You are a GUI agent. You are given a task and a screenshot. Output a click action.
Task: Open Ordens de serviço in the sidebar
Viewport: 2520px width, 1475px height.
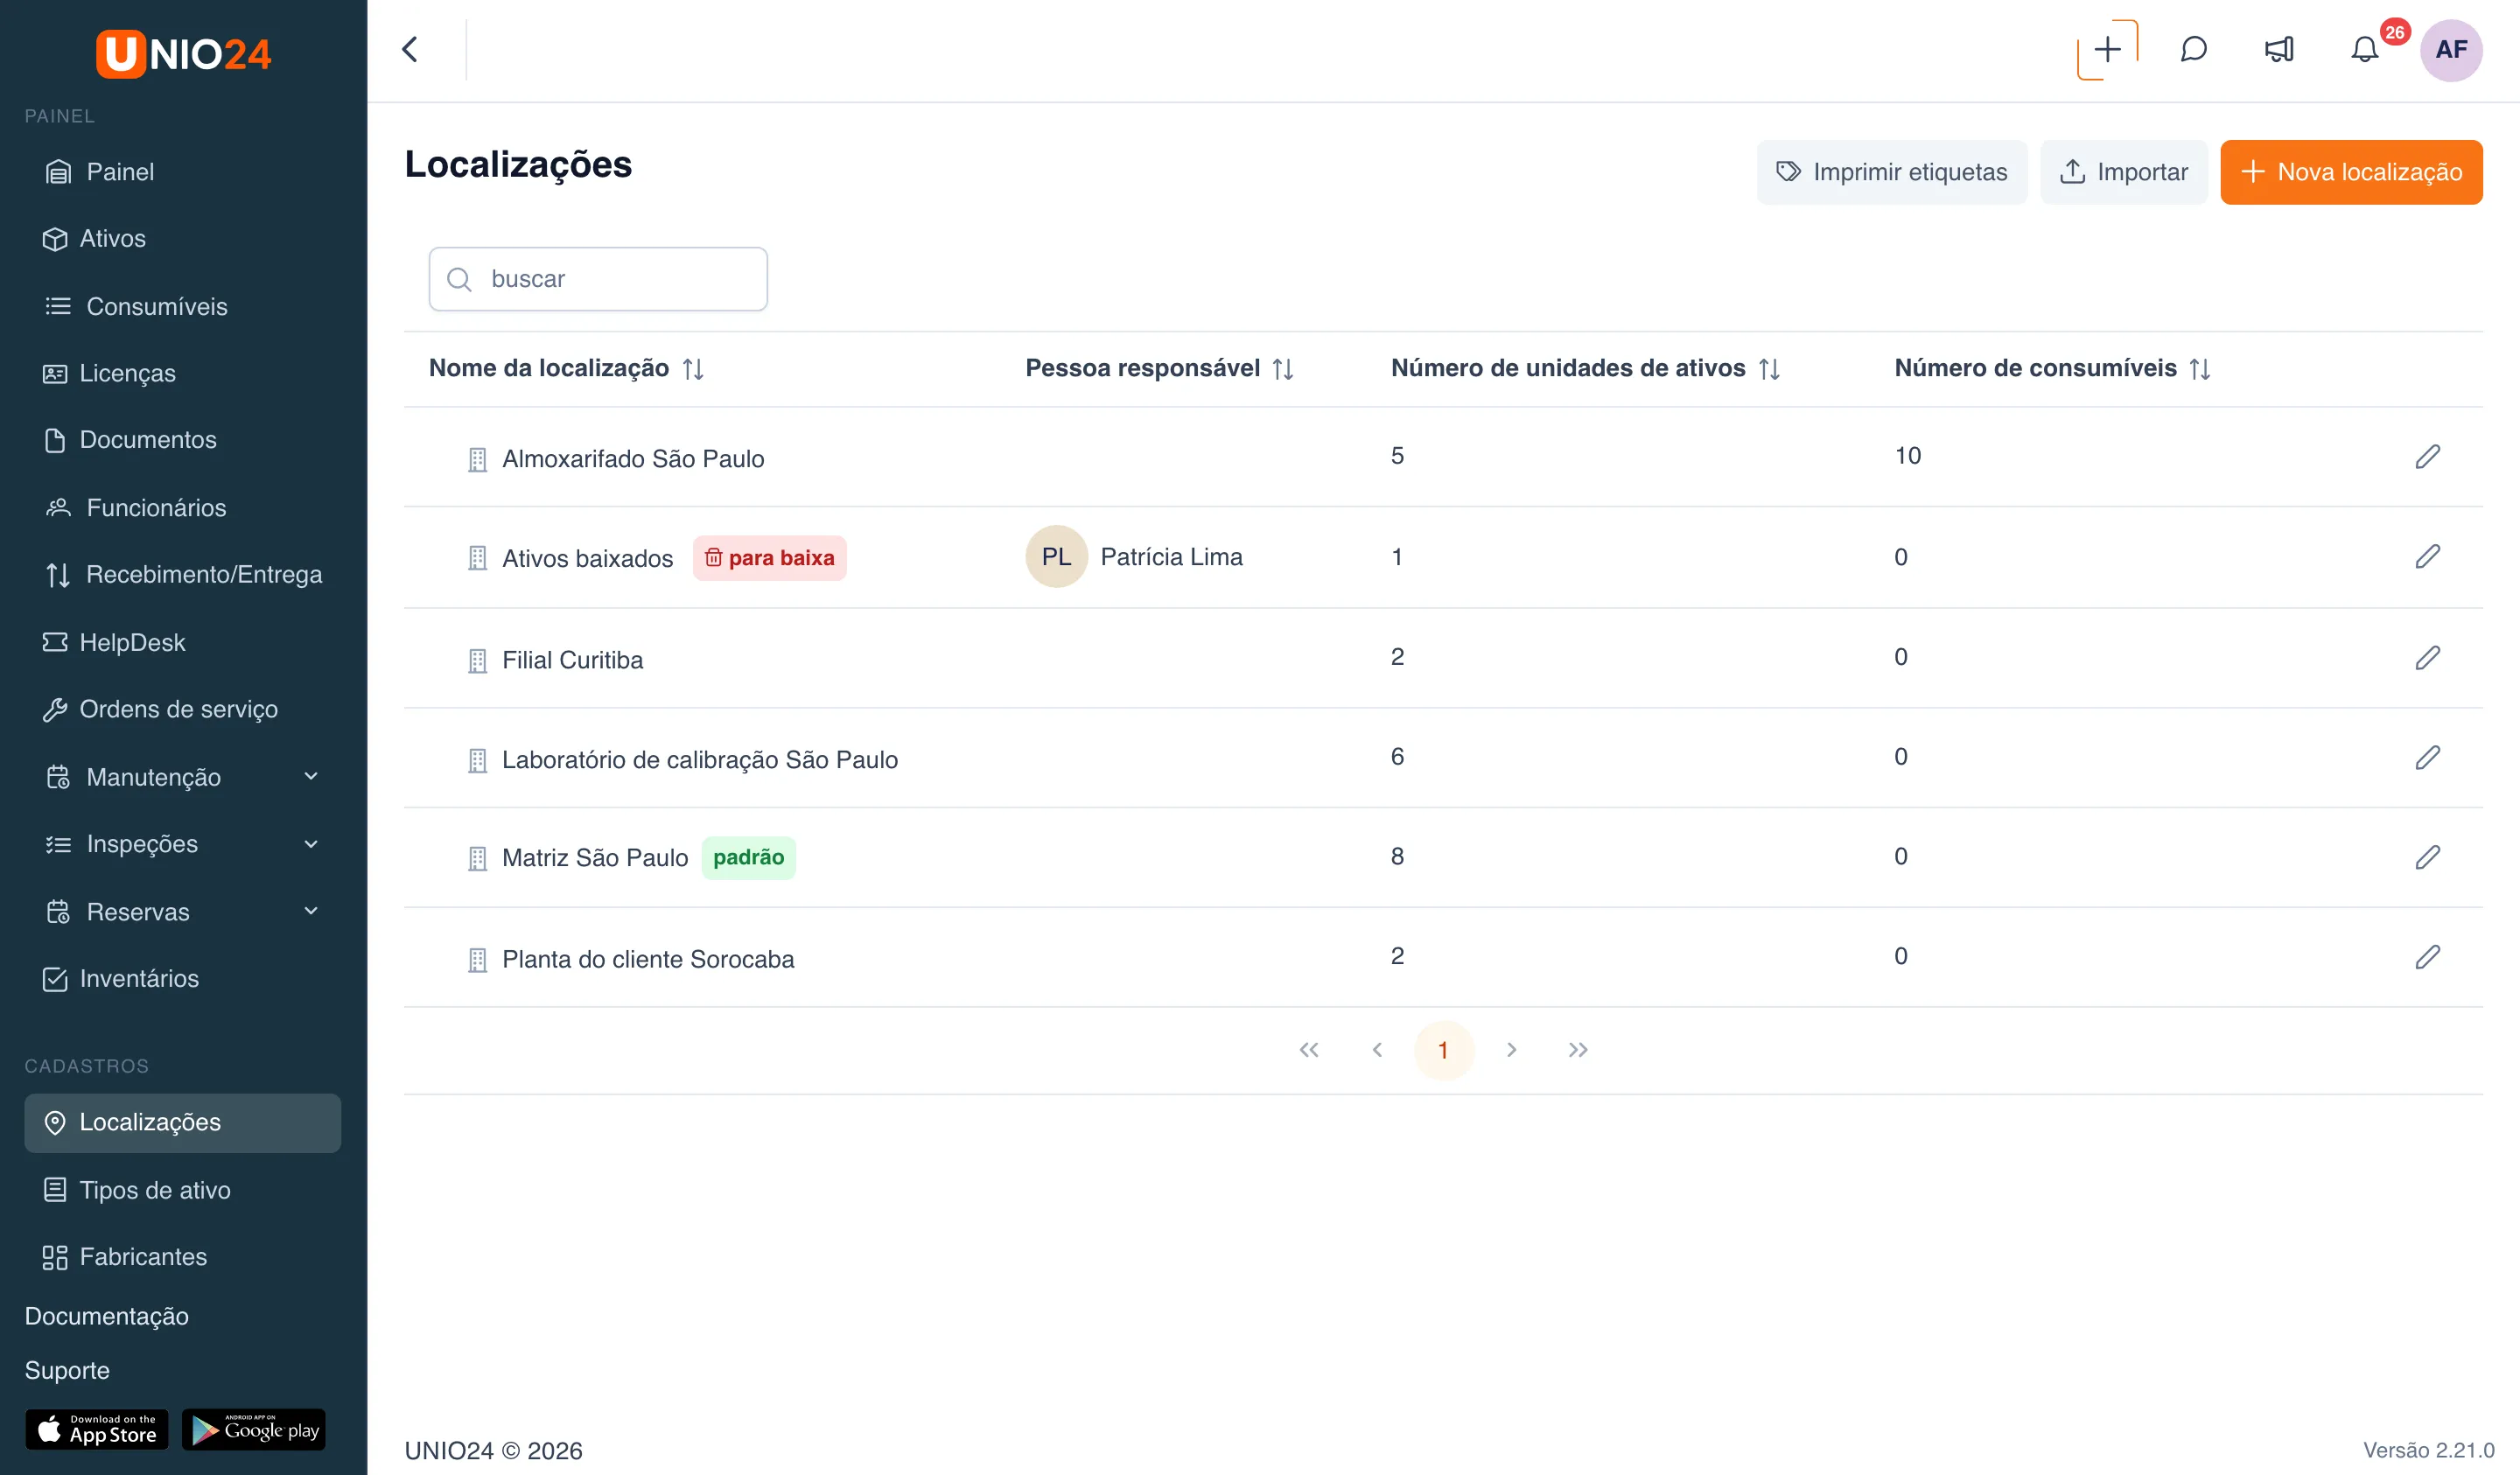(183, 709)
